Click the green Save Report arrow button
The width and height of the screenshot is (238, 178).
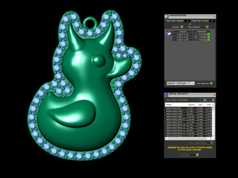[207, 27]
